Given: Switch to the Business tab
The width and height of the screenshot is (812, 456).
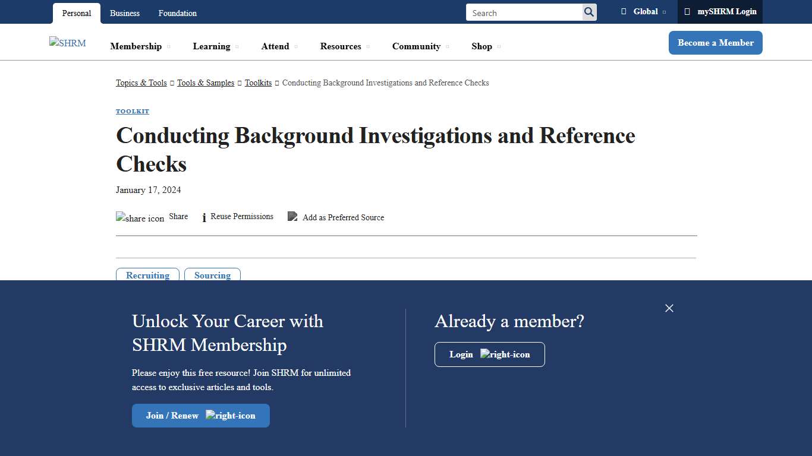Looking at the screenshot, I should click(x=124, y=12).
